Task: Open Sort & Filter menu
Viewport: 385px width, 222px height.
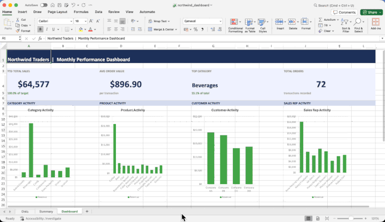Action: coord(346,25)
